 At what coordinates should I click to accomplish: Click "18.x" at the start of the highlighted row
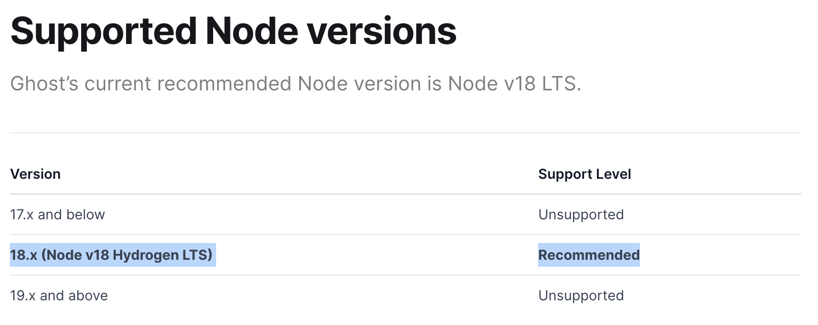click(24, 255)
